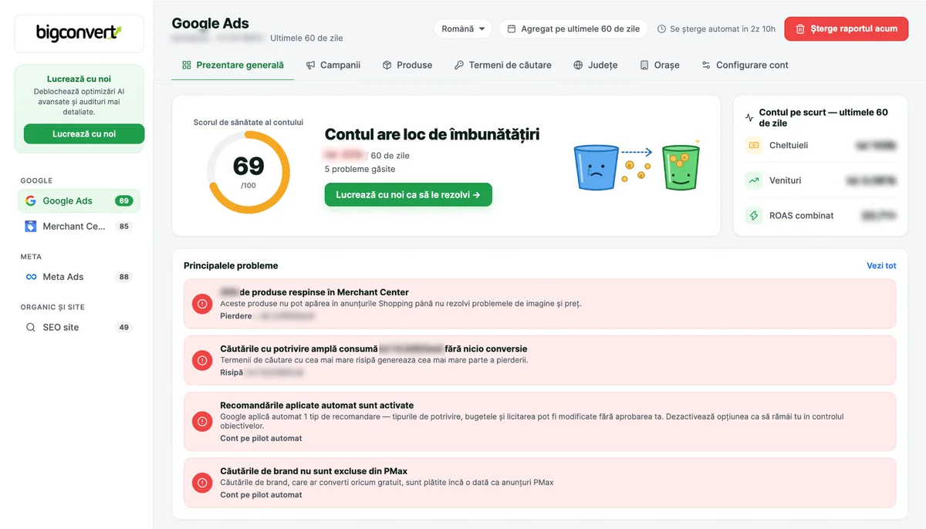Open the Configurare cont tab

click(745, 65)
